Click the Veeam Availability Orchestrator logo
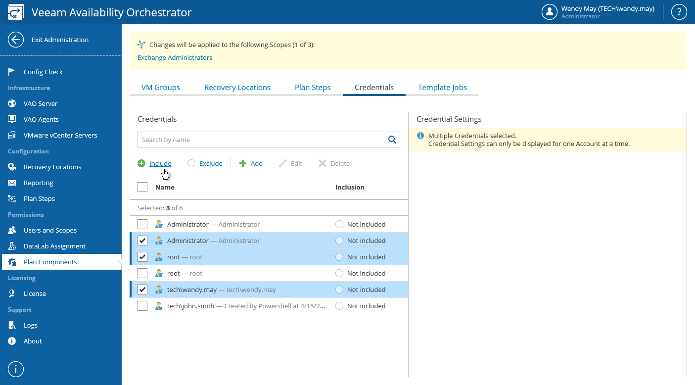This screenshot has height=385, width=695. tap(16, 12)
